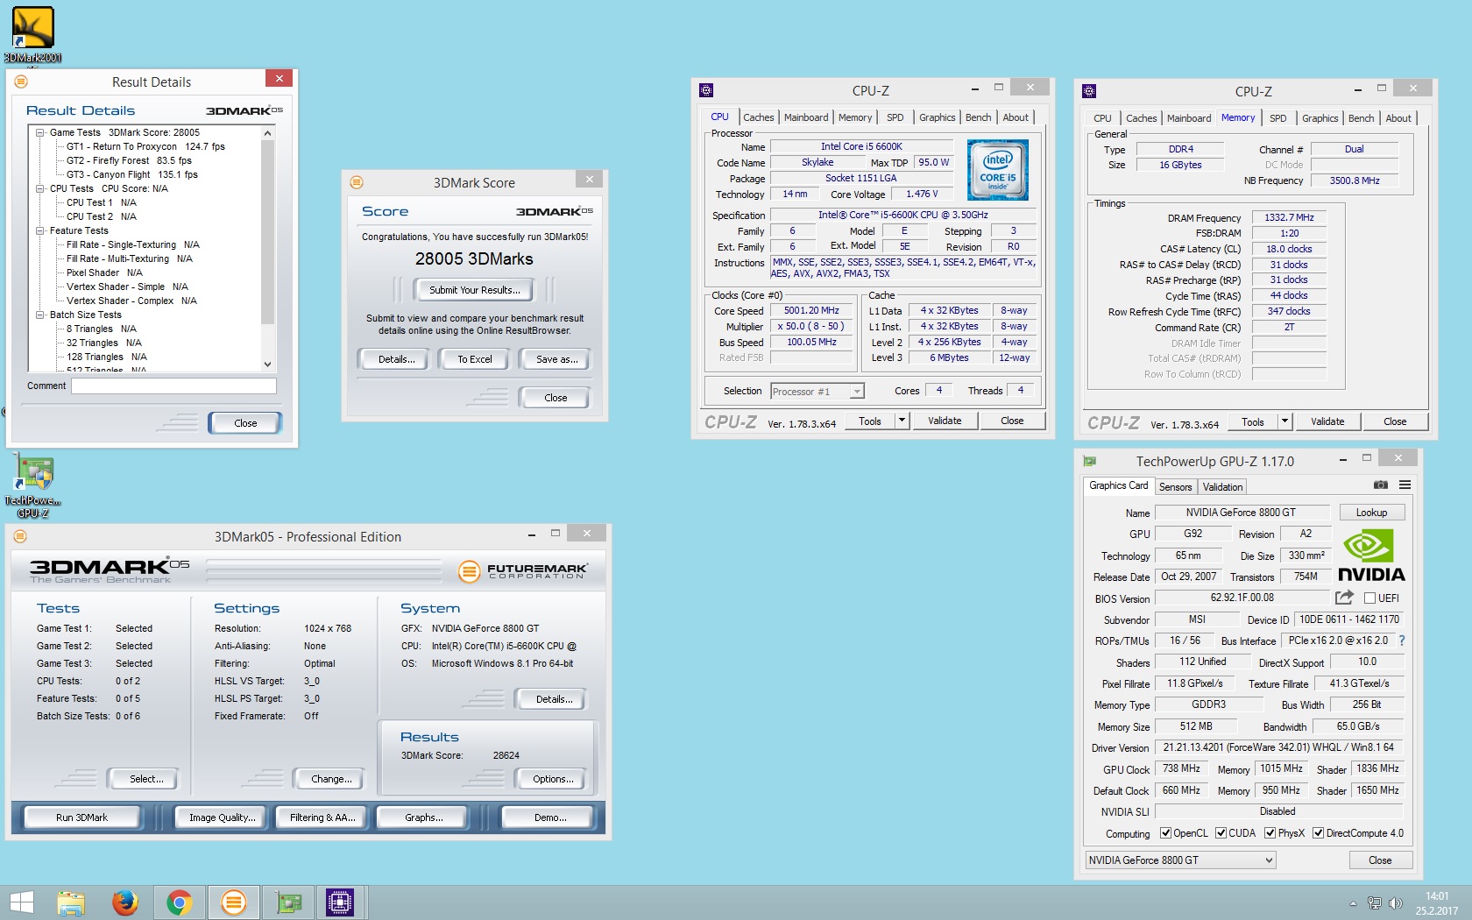Click the Bus Interface question mark icon
Viewport: 1472px width, 920px height.
pos(1402,640)
